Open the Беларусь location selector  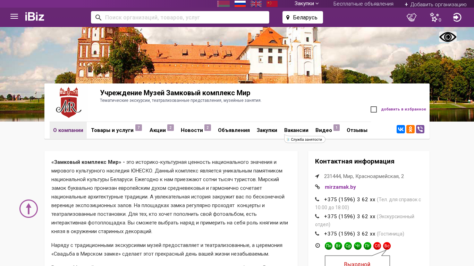tap(303, 17)
